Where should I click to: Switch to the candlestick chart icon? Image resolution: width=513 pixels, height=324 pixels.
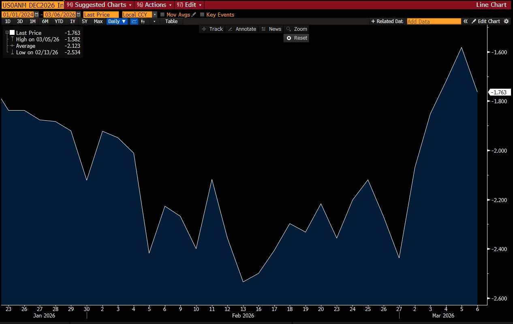(143, 21)
